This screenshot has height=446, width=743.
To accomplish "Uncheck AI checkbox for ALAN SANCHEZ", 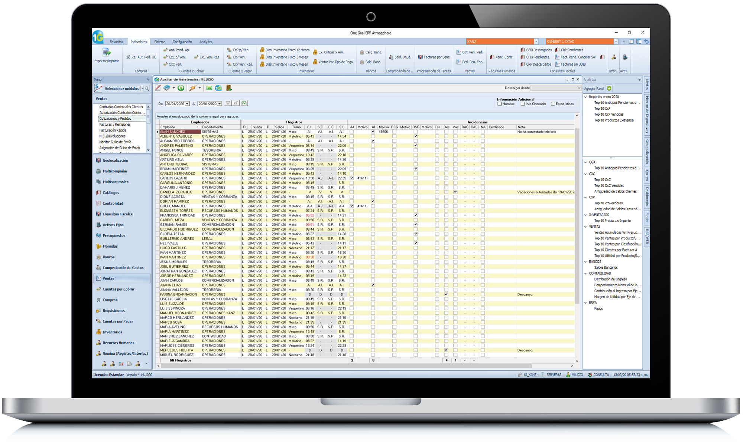I will [373, 132].
